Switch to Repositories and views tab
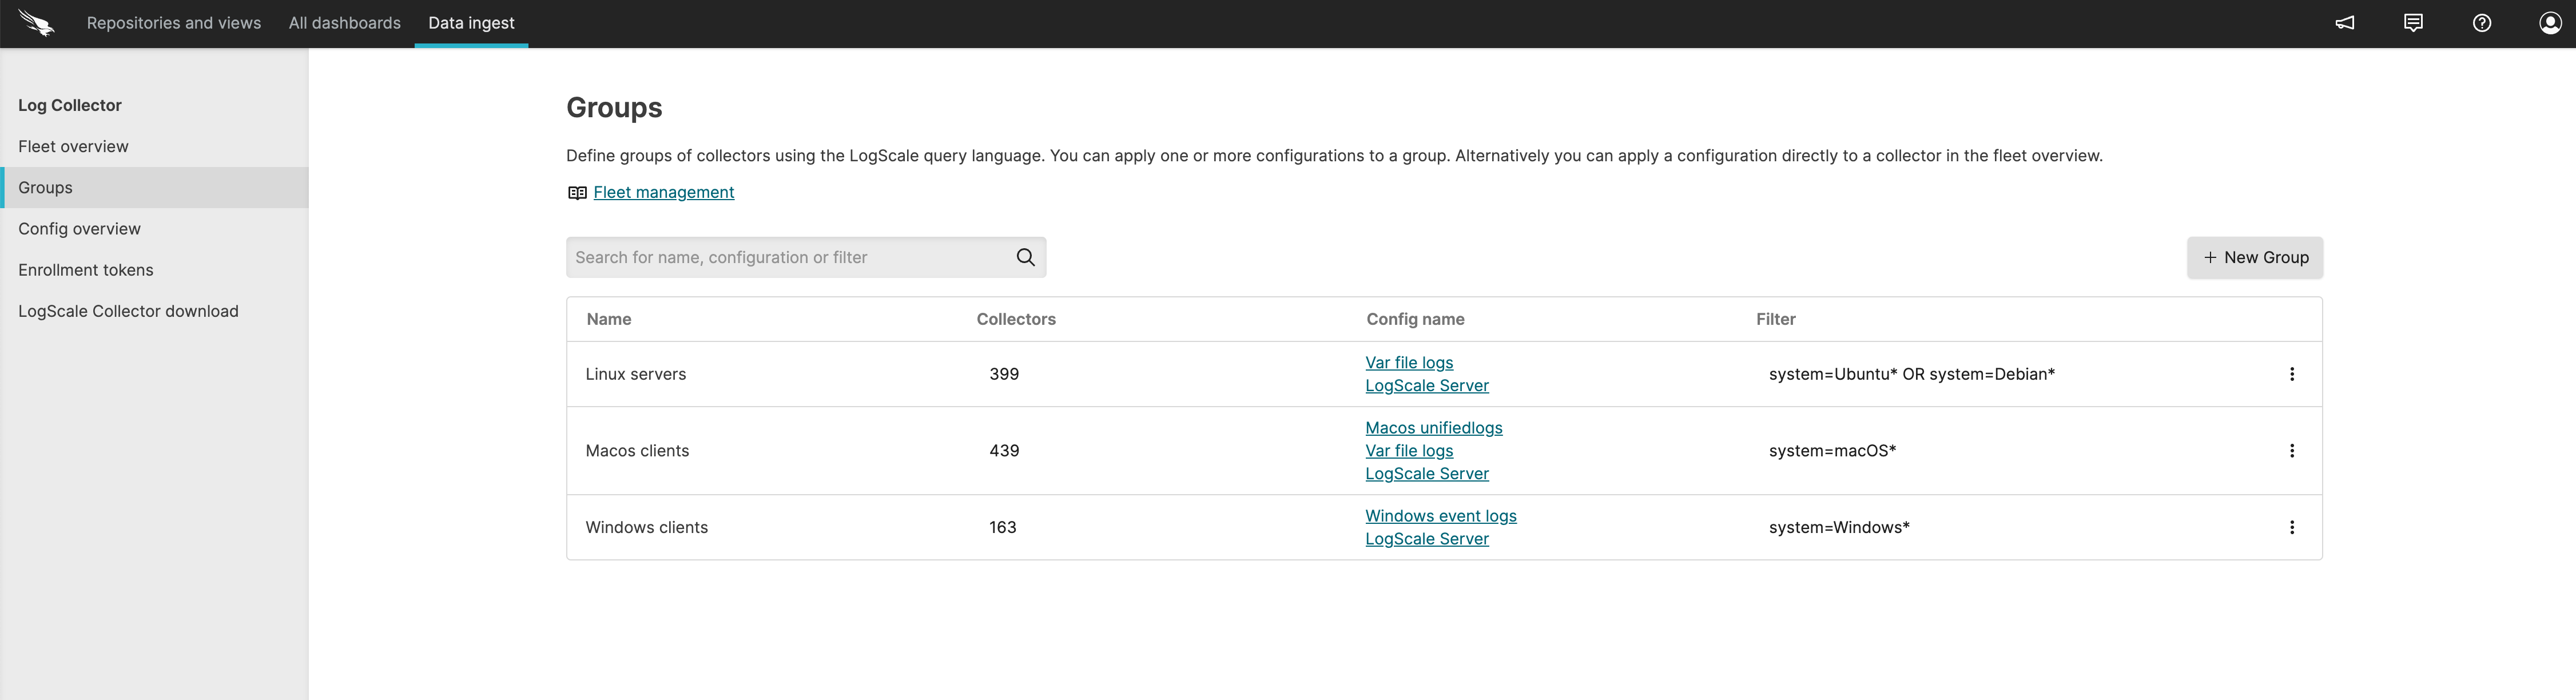 174,23
